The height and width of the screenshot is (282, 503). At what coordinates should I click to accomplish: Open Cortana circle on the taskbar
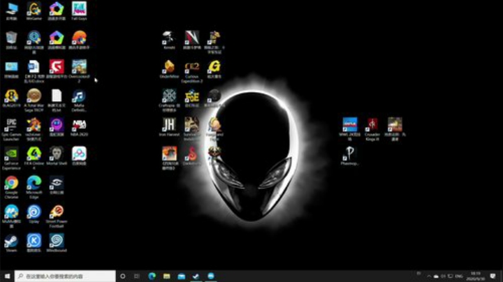point(122,276)
